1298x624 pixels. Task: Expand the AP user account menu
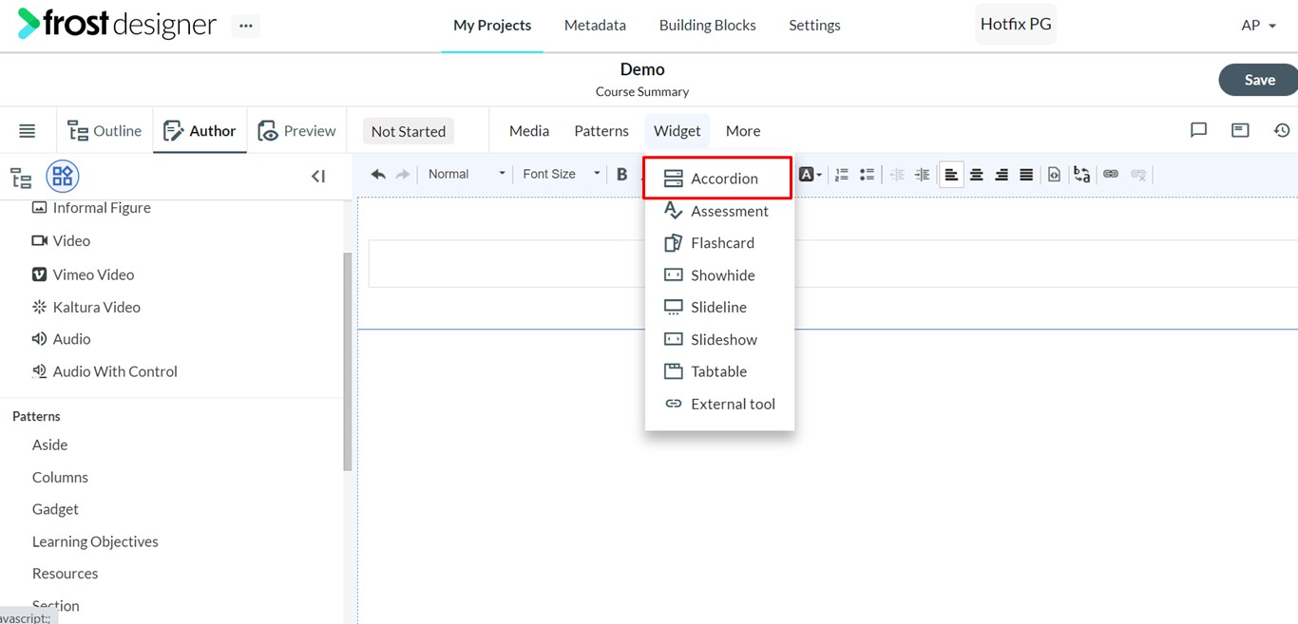[x=1258, y=26]
